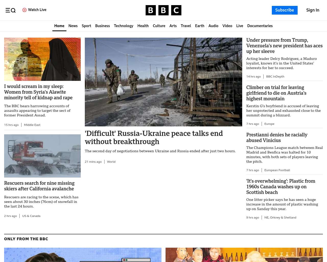Click the red Watch Live icon

pyautogui.click(x=25, y=10)
